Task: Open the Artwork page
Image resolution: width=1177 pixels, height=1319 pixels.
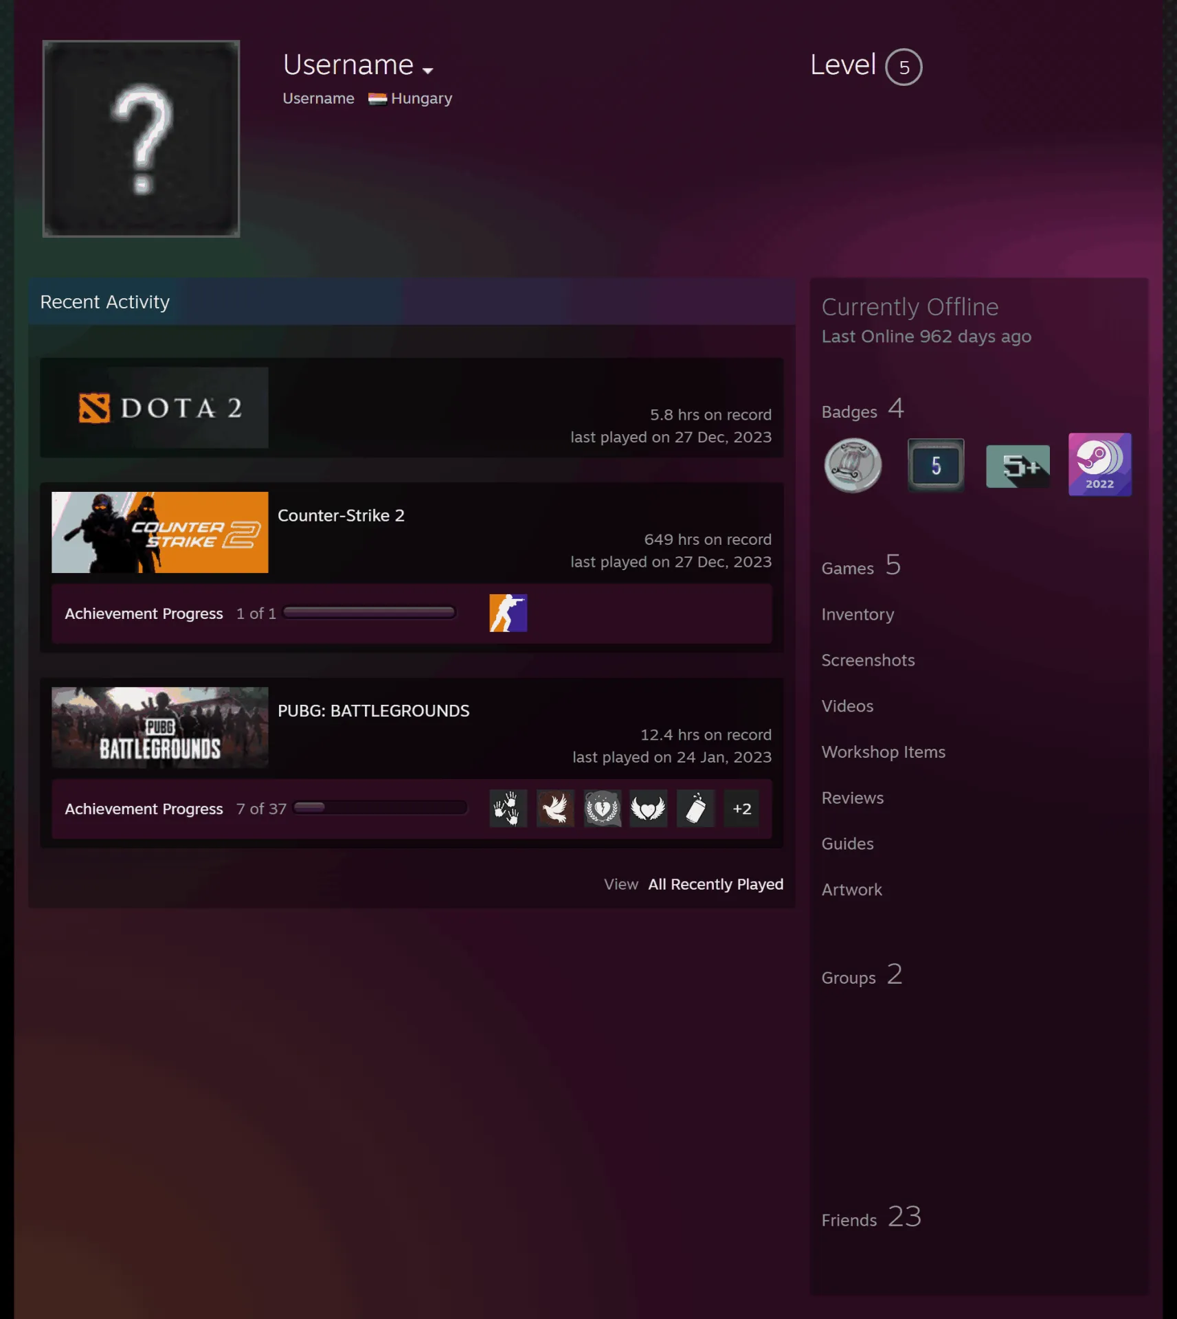Action: click(851, 890)
